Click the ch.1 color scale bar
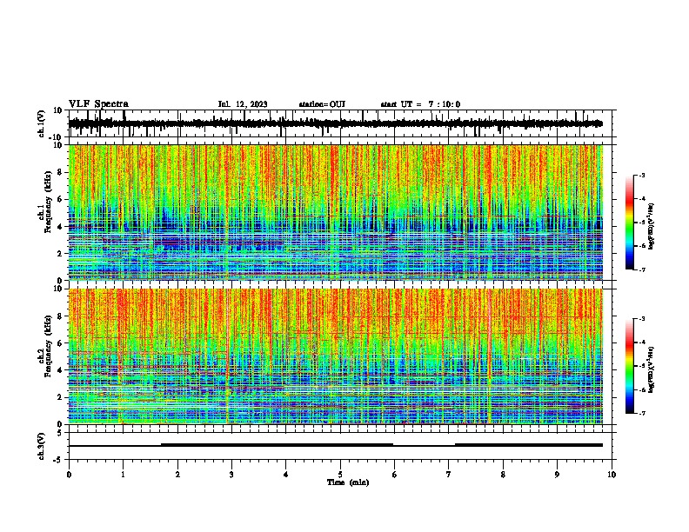This screenshot has width=689, height=532. (x=630, y=222)
